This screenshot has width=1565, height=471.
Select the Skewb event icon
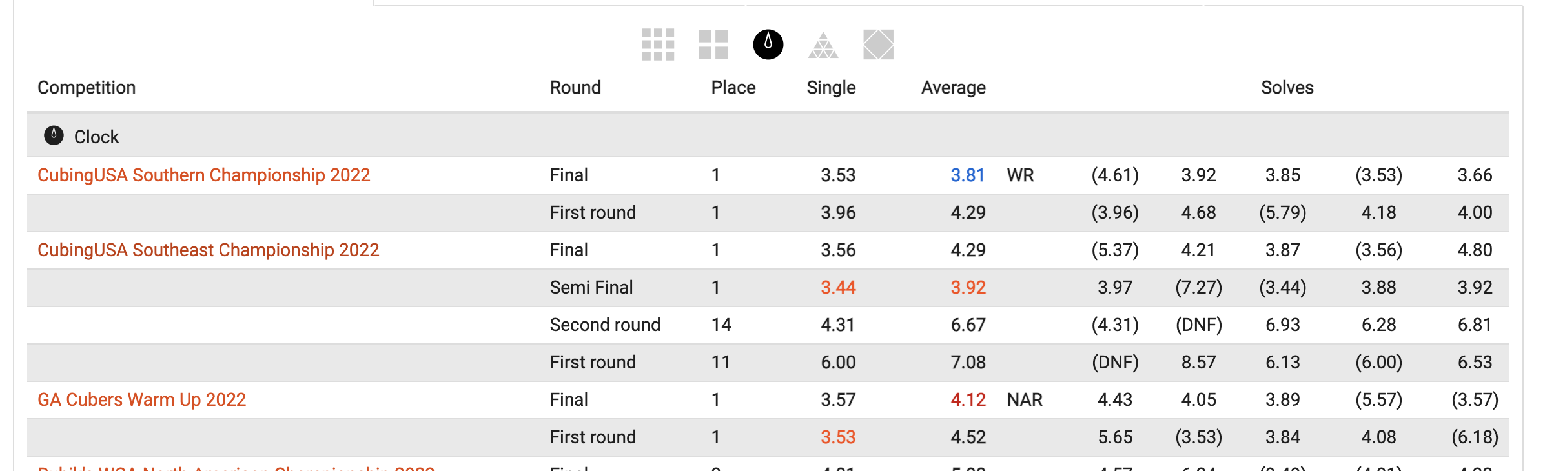pos(879,45)
